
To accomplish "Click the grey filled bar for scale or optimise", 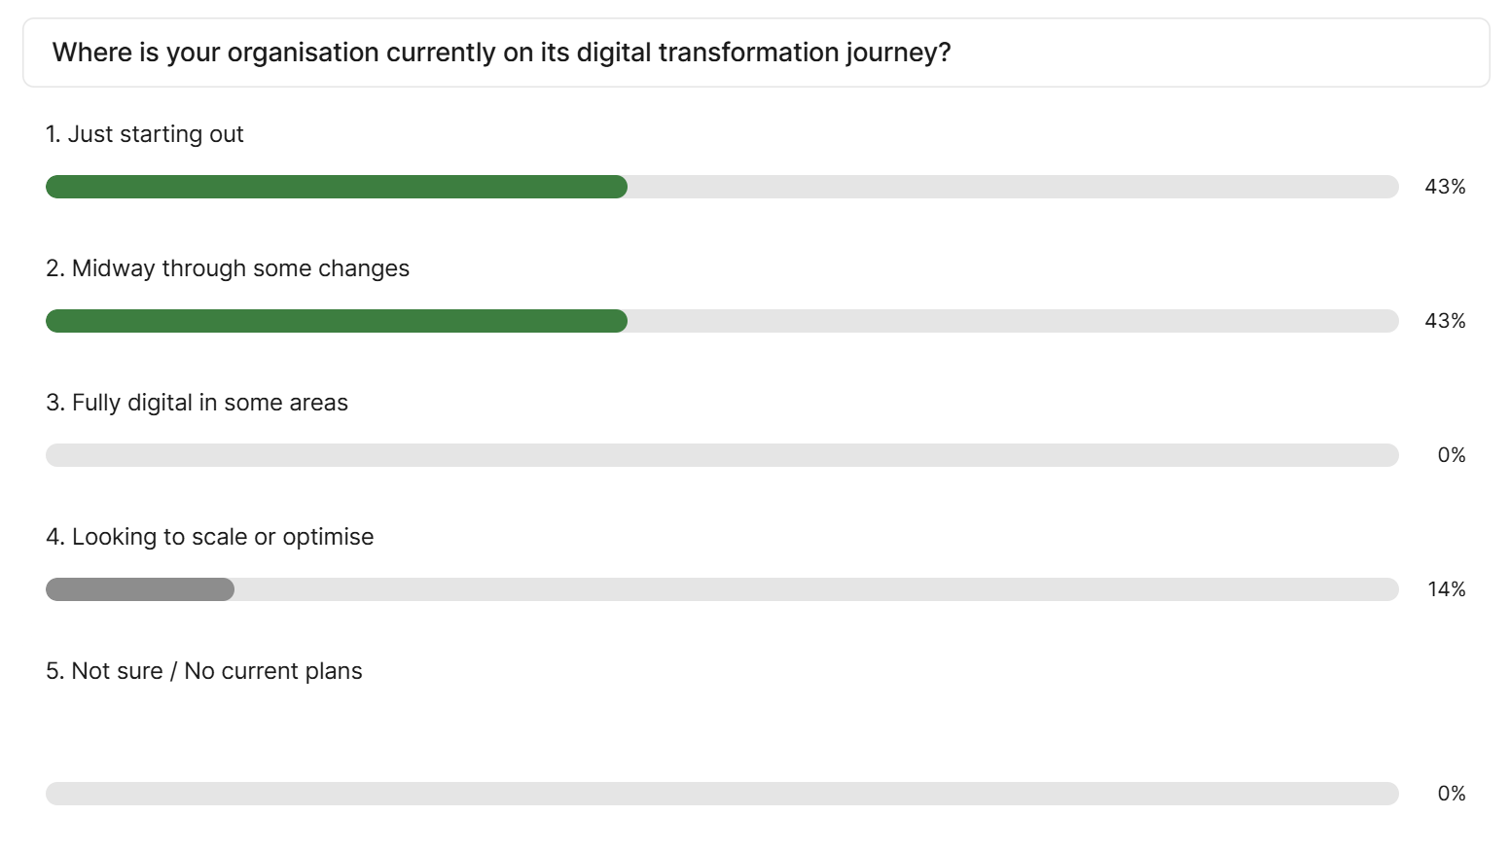I will pyautogui.click(x=140, y=589).
